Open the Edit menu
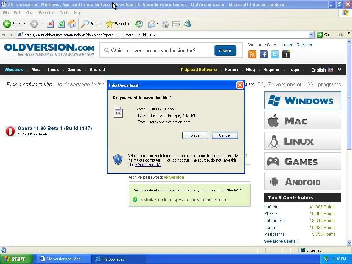This screenshot has height=264, width=352. click(17, 13)
